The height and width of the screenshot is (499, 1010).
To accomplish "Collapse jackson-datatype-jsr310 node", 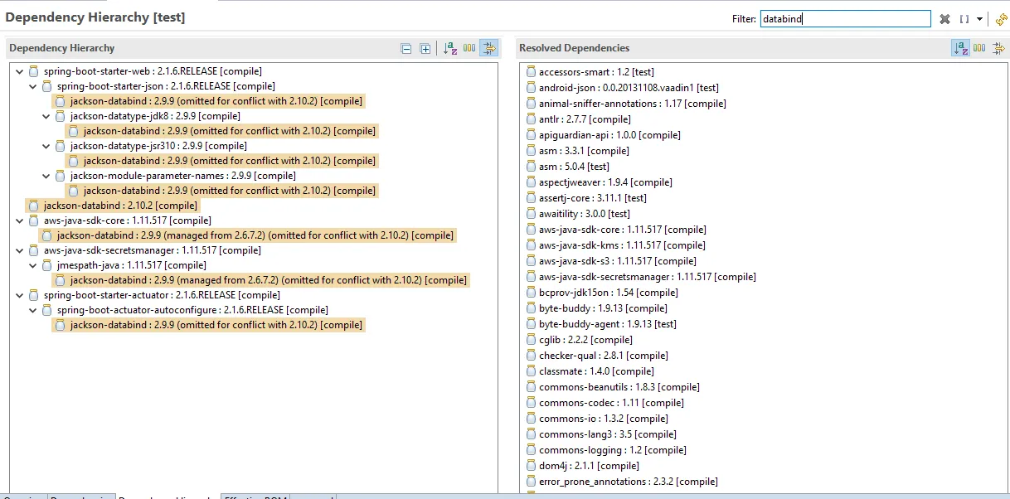I will click(46, 146).
